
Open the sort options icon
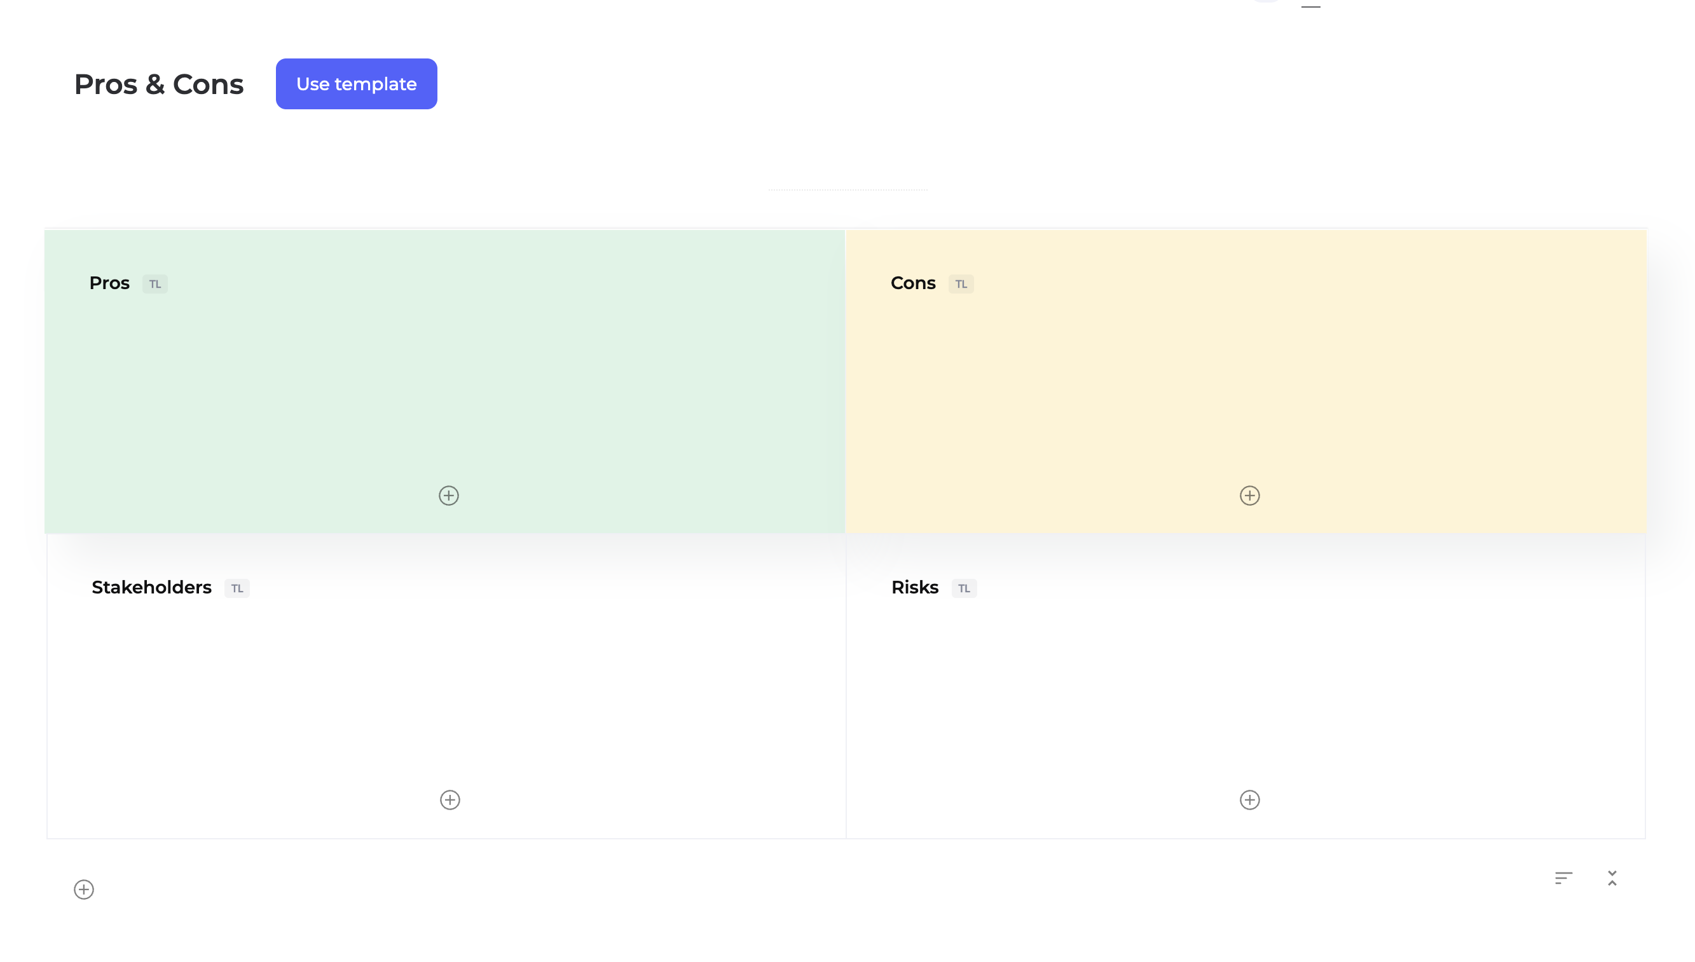tap(1563, 878)
